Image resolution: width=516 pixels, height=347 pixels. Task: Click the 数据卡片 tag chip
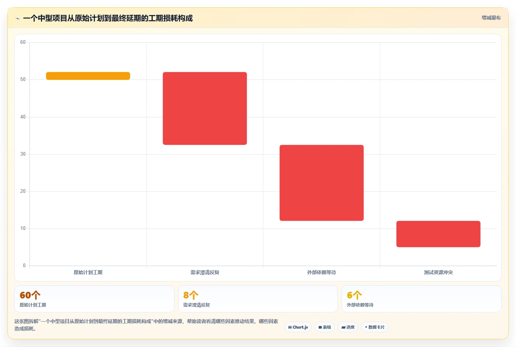tap(374, 327)
